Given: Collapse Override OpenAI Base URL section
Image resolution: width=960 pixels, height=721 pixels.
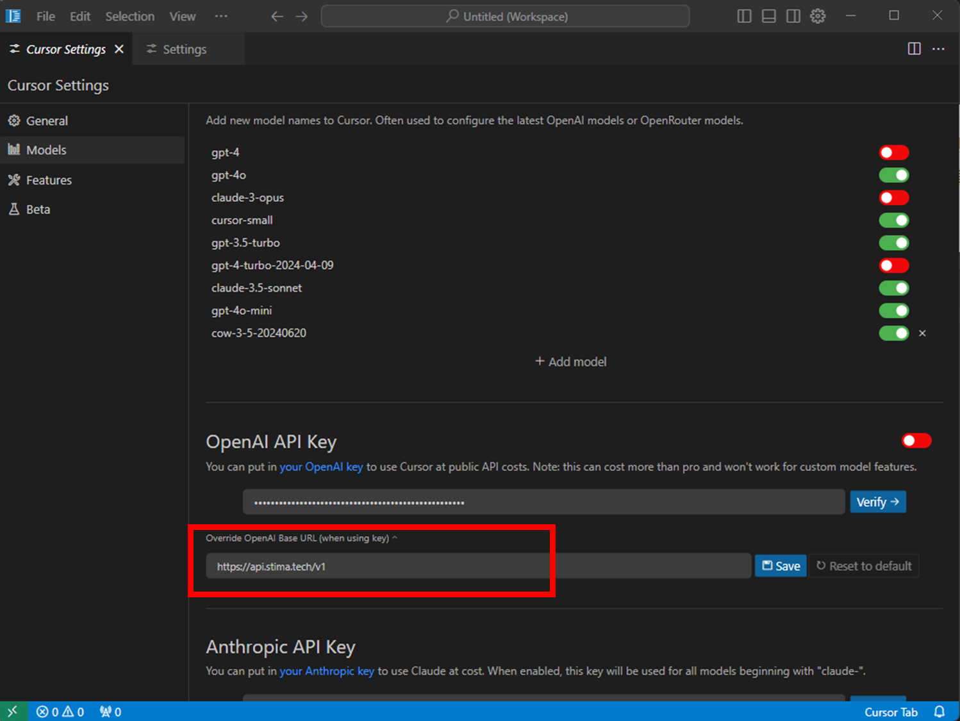Looking at the screenshot, I should coord(395,538).
